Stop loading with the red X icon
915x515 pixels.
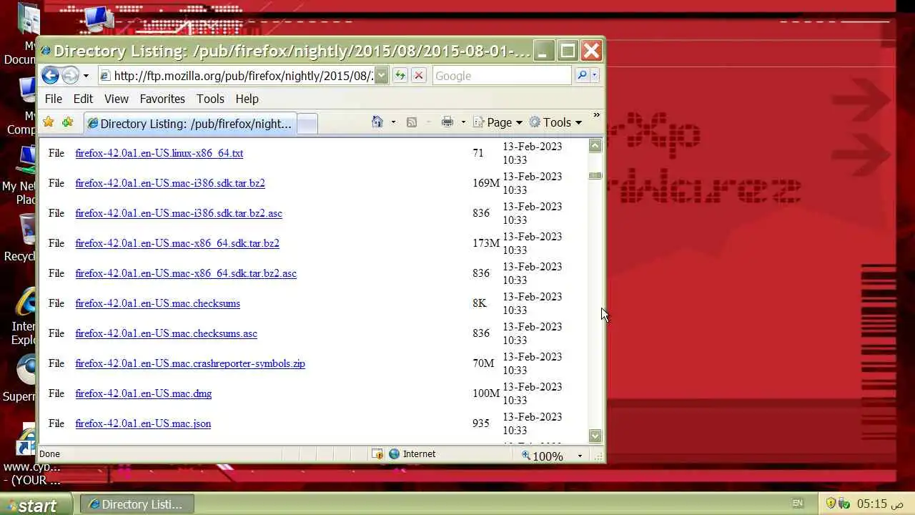coord(419,76)
